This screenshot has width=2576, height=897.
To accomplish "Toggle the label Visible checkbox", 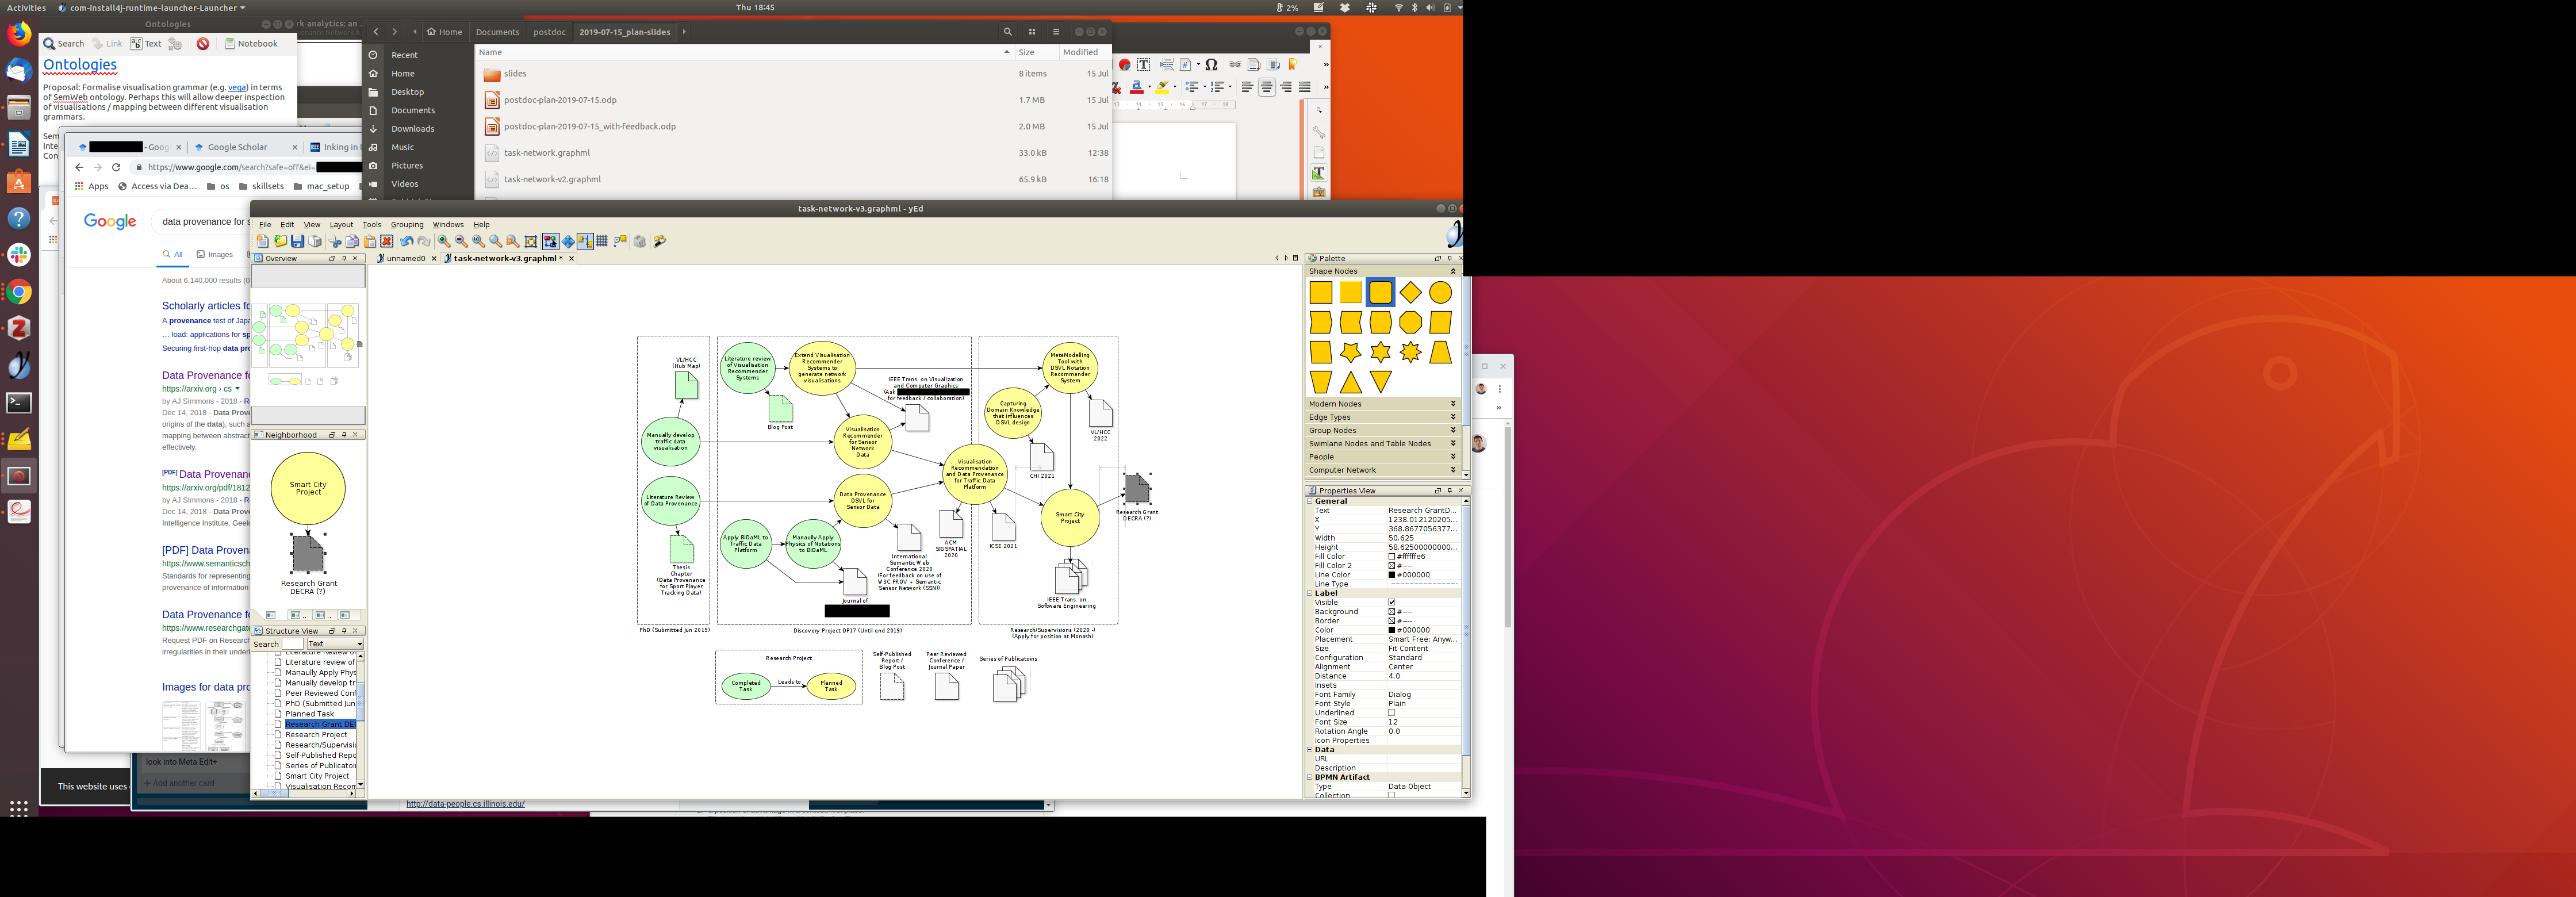I will pos(1391,602).
